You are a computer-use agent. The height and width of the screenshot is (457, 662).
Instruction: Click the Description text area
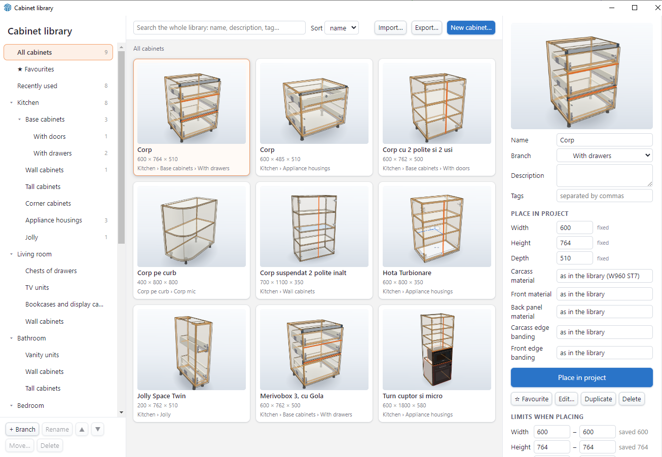pos(605,175)
